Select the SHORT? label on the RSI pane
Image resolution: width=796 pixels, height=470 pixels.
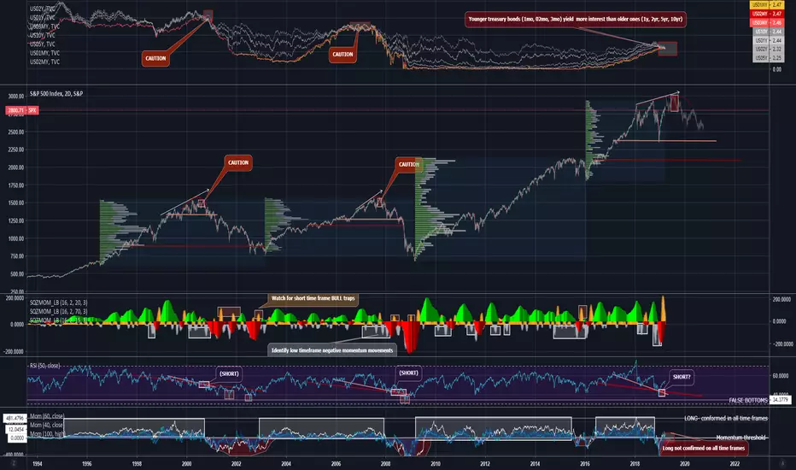[682, 377]
